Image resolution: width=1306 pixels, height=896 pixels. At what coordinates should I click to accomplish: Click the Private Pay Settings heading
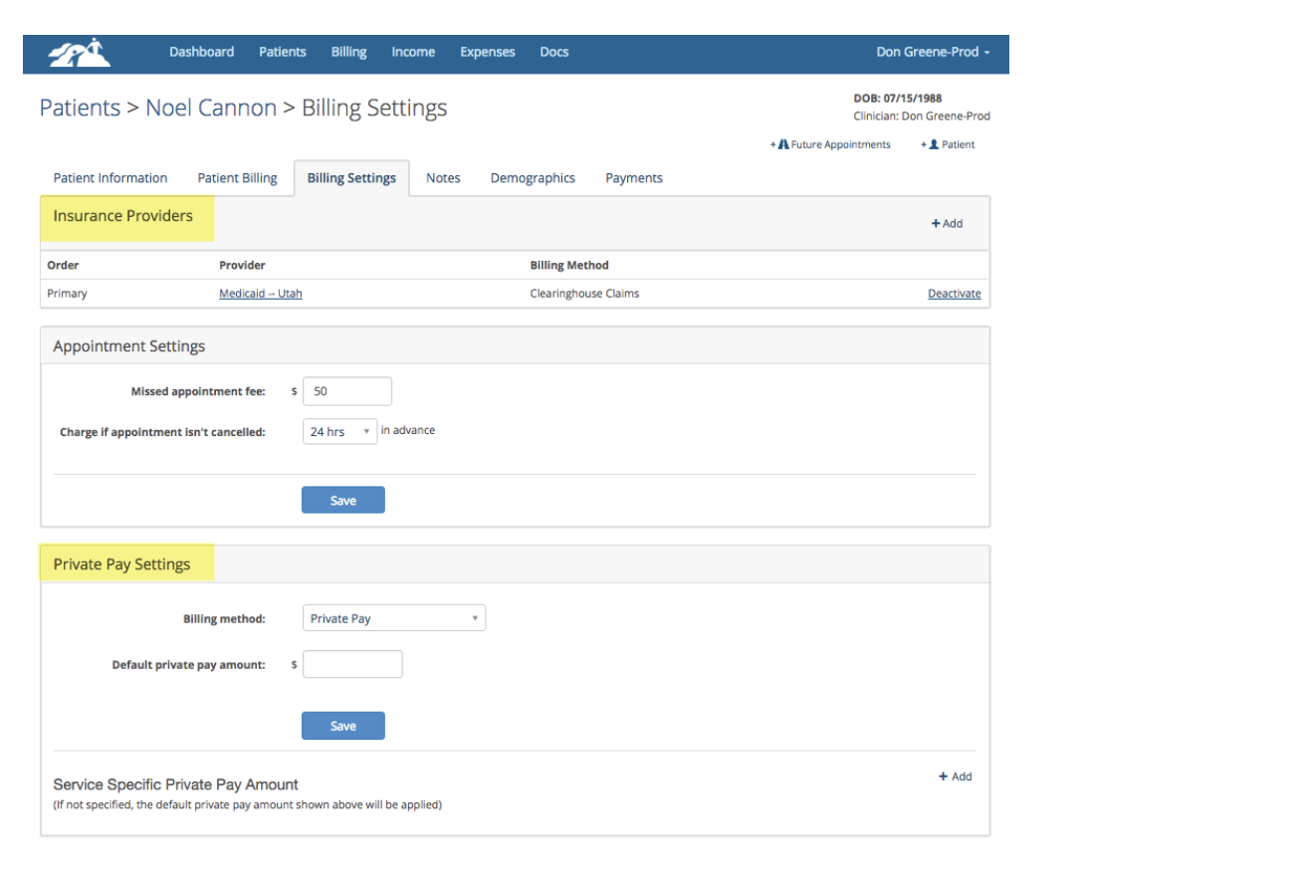click(x=121, y=564)
